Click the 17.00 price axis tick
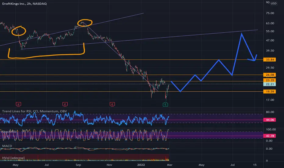This screenshot has height=168, width=284. pyautogui.click(x=270, y=100)
